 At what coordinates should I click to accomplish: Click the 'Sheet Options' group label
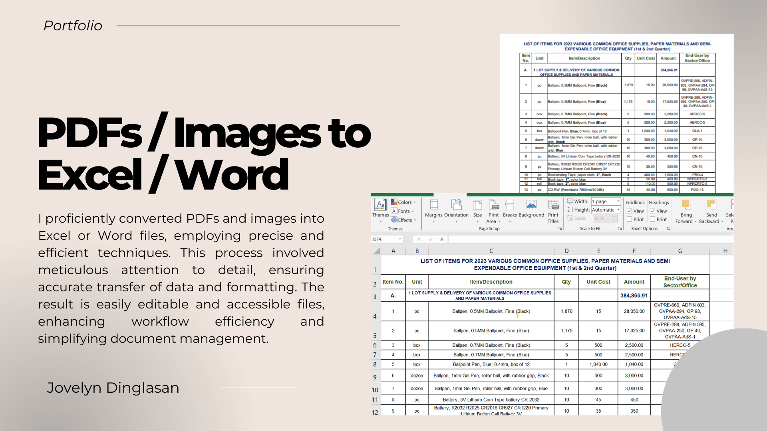pyautogui.click(x=644, y=229)
